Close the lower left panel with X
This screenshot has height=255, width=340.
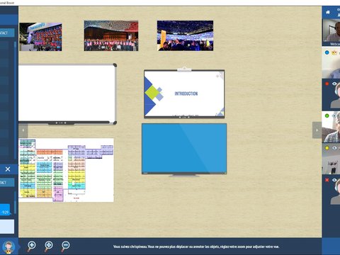[x=8, y=169]
